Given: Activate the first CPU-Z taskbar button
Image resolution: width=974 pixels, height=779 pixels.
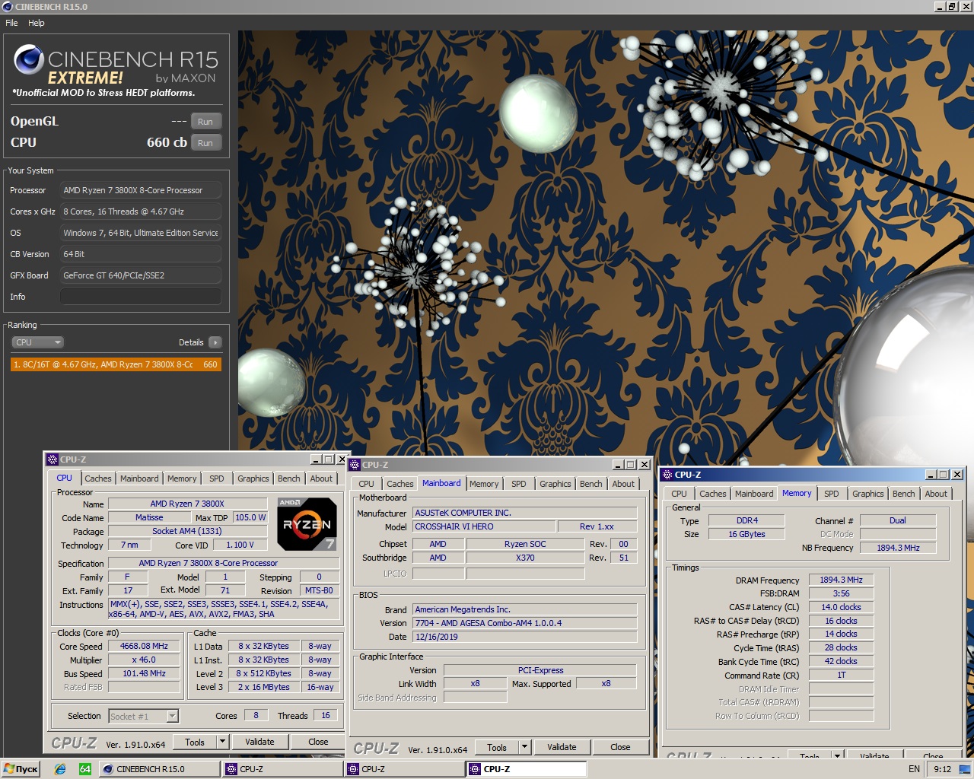Looking at the screenshot, I should (282, 769).
